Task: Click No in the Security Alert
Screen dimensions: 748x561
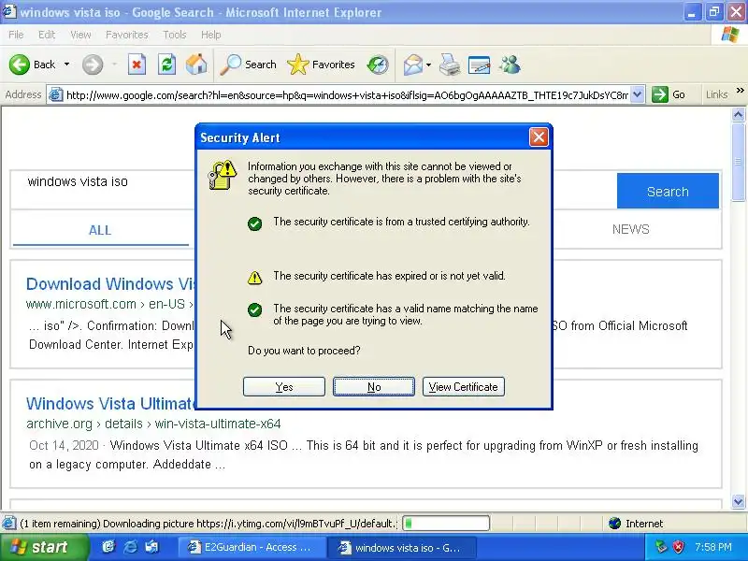Action: point(374,387)
